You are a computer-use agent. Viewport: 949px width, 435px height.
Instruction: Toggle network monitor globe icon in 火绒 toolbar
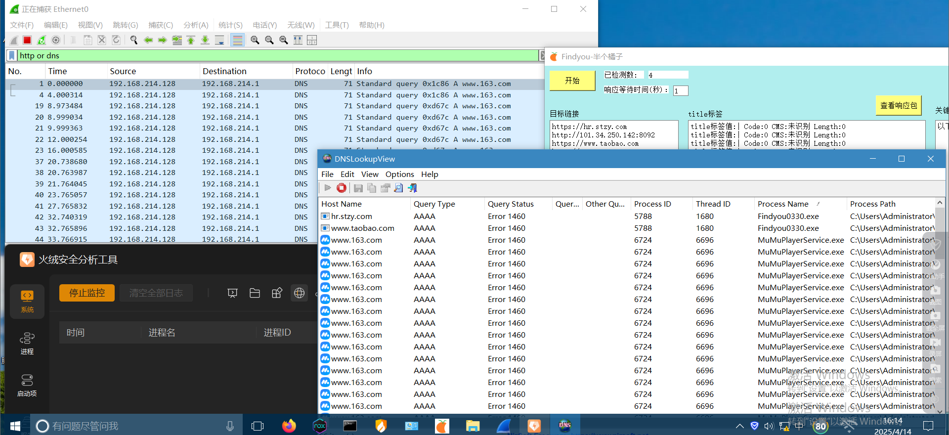(x=299, y=293)
